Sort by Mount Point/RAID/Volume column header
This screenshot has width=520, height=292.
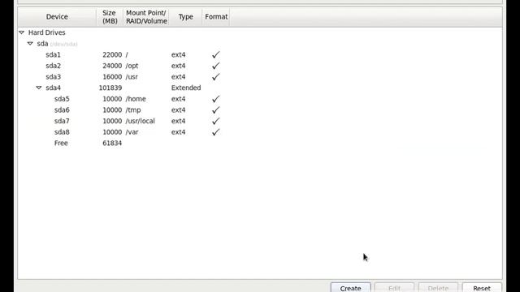[x=146, y=16]
